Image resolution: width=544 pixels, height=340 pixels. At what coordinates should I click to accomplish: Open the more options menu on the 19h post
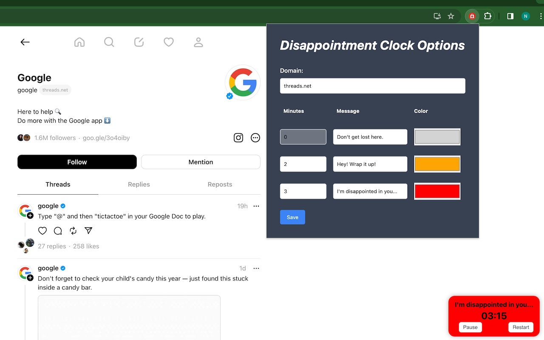(x=256, y=206)
